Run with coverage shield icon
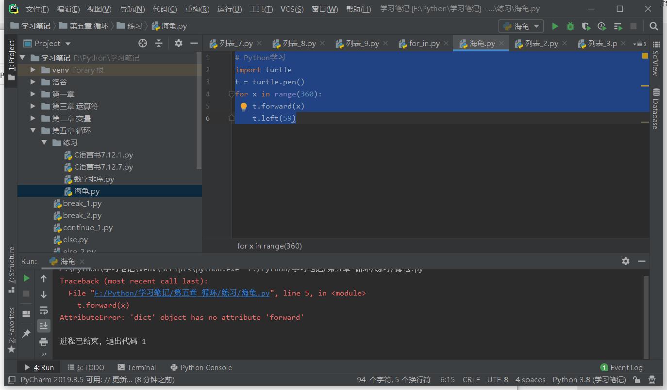The image size is (667, 390). coord(586,26)
